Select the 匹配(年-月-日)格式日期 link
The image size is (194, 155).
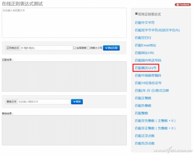point(152,90)
